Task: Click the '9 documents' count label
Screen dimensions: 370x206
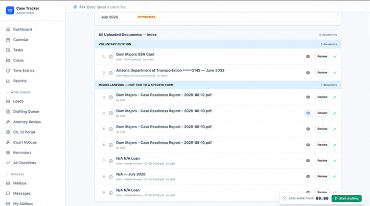Action: [x=328, y=35]
